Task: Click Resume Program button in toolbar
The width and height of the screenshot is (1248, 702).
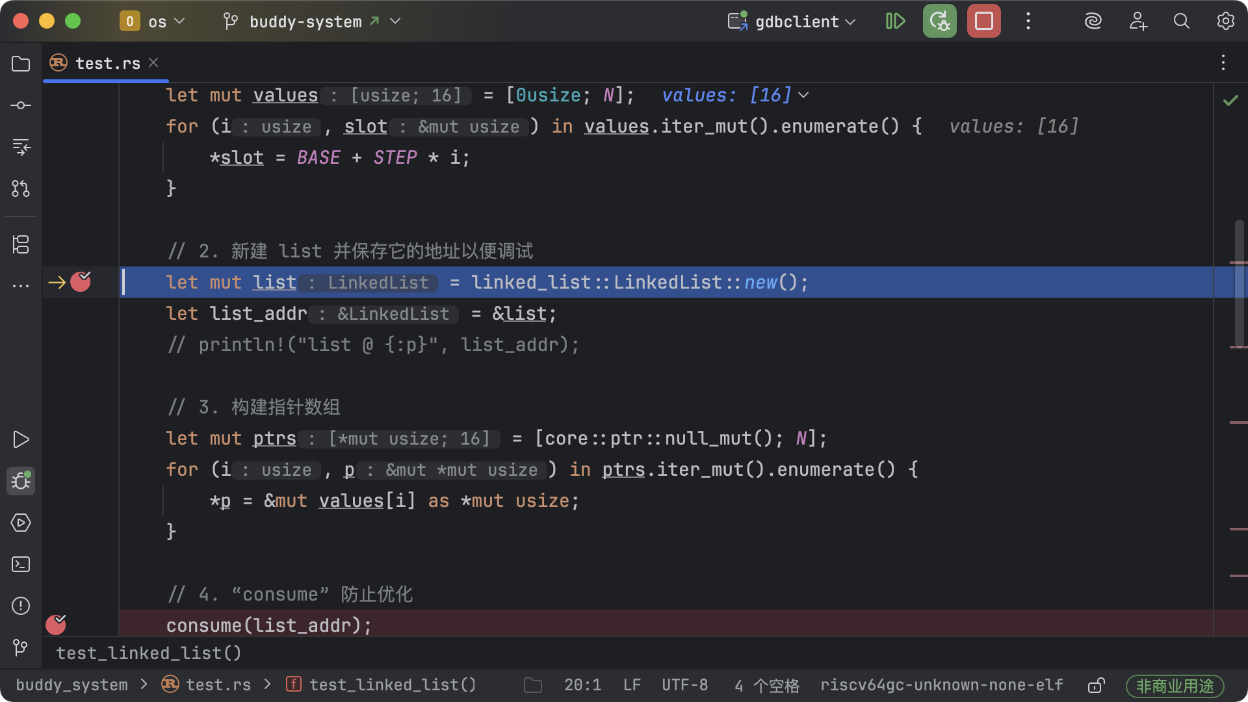Action: point(895,21)
